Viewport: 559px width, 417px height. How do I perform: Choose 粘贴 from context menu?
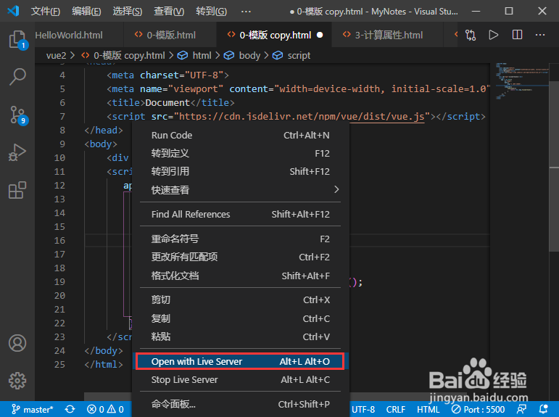[x=240, y=337]
